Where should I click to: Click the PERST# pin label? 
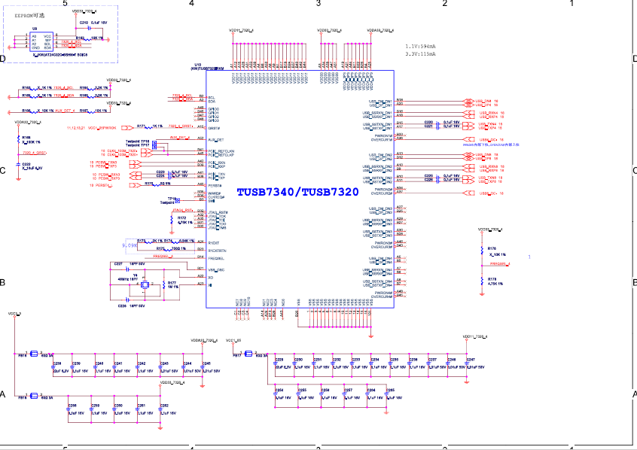(215, 186)
